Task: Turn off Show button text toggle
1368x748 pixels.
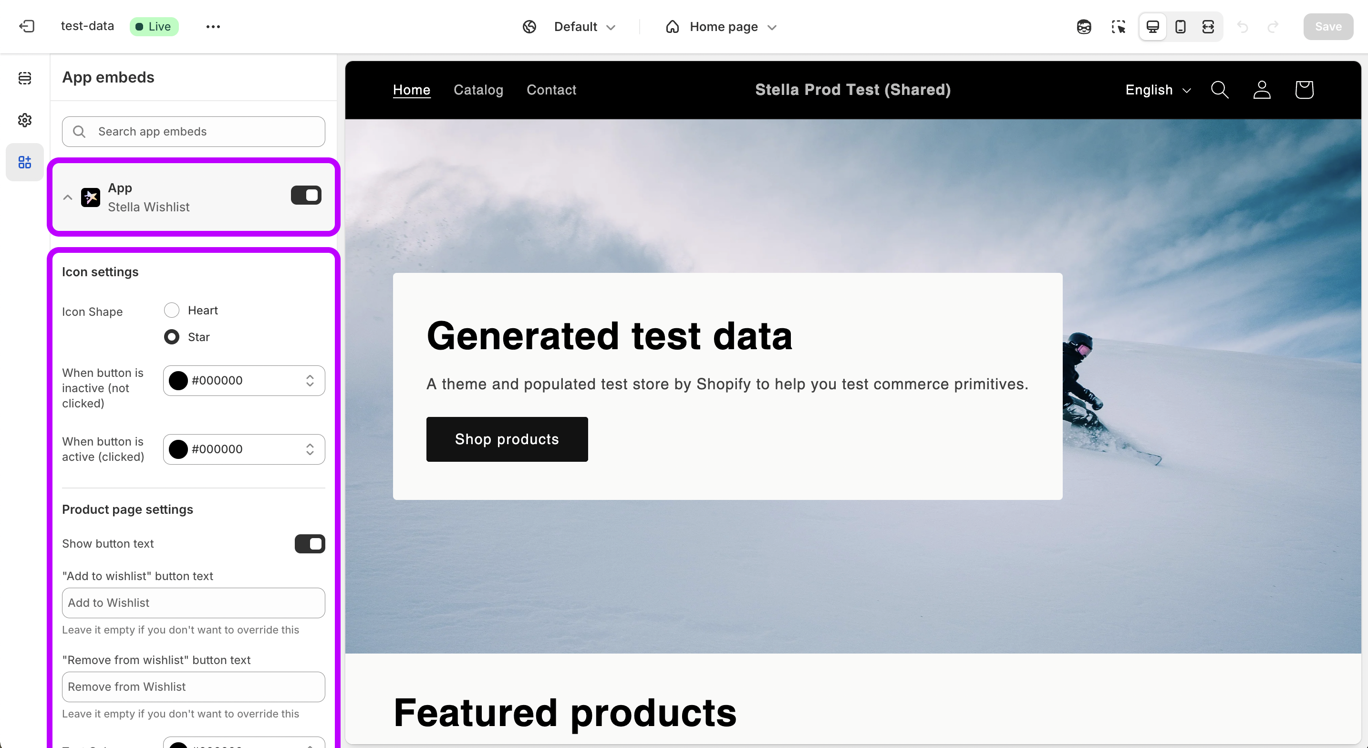Action: [x=310, y=543]
